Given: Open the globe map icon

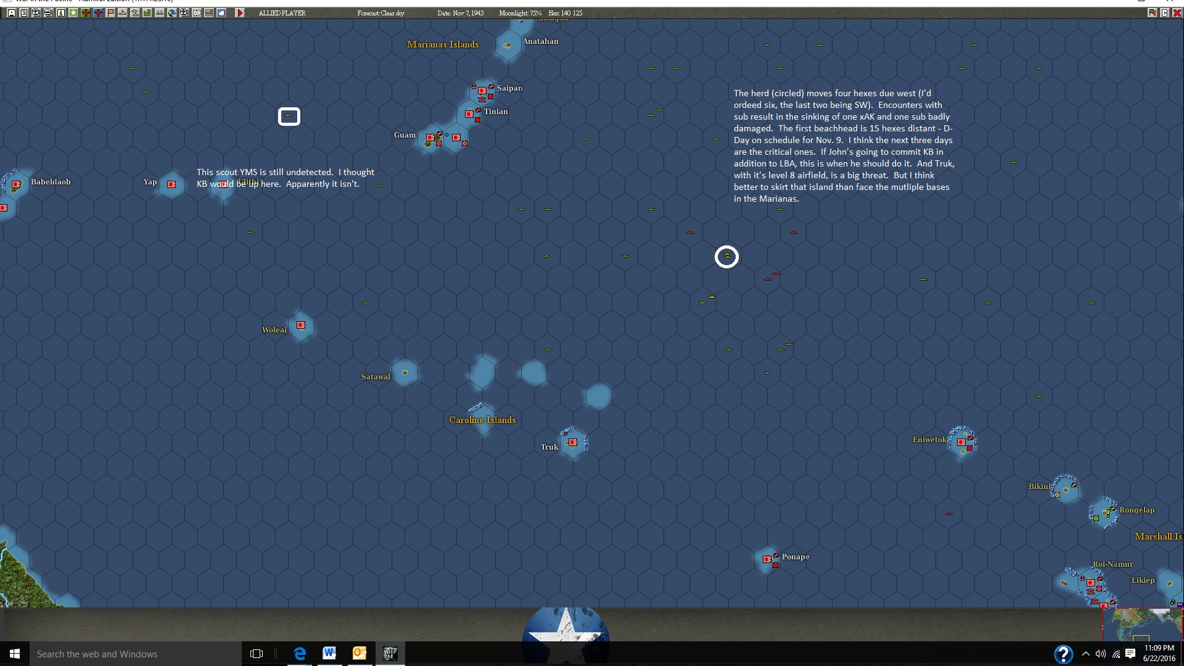Looking at the screenshot, I should coord(172,13).
